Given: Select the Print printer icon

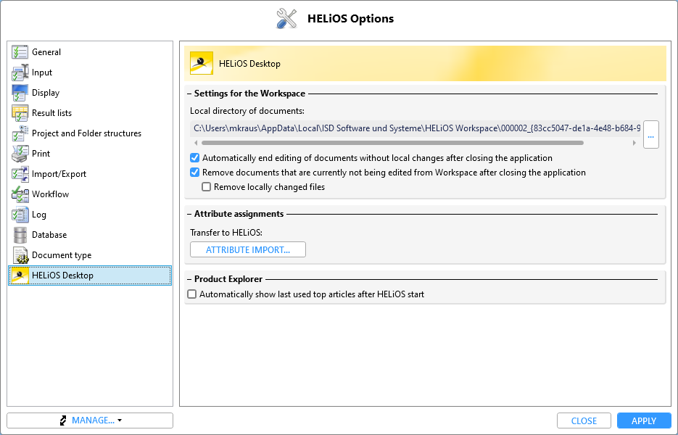Looking at the screenshot, I should [x=20, y=154].
